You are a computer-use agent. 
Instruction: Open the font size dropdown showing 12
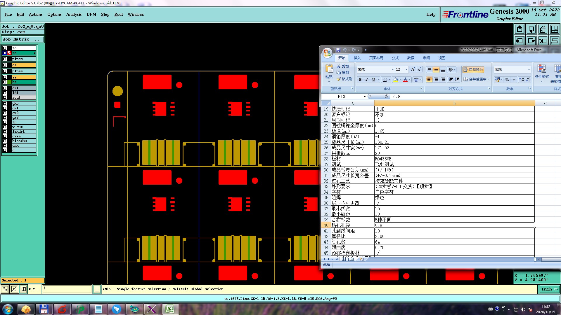point(406,69)
